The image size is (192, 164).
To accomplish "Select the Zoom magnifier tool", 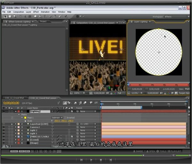I will coord(15,16).
